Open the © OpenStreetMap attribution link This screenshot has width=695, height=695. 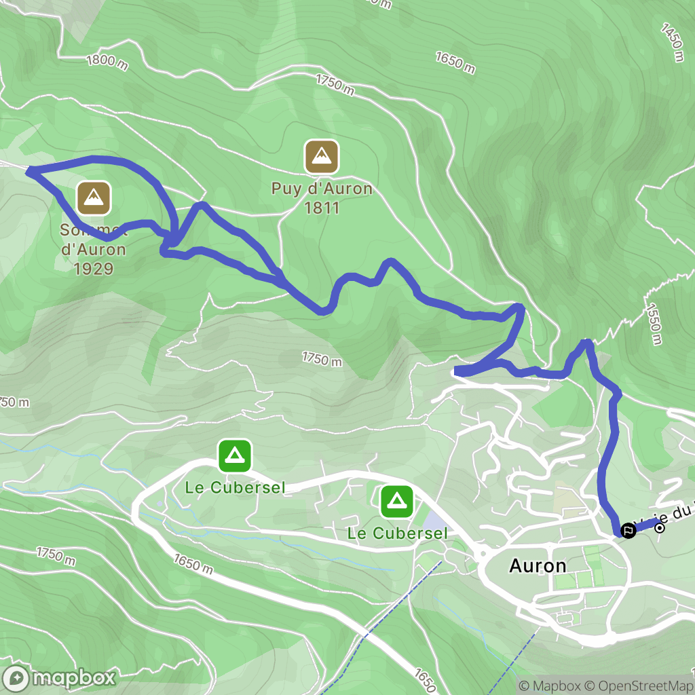(x=638, y=686)
